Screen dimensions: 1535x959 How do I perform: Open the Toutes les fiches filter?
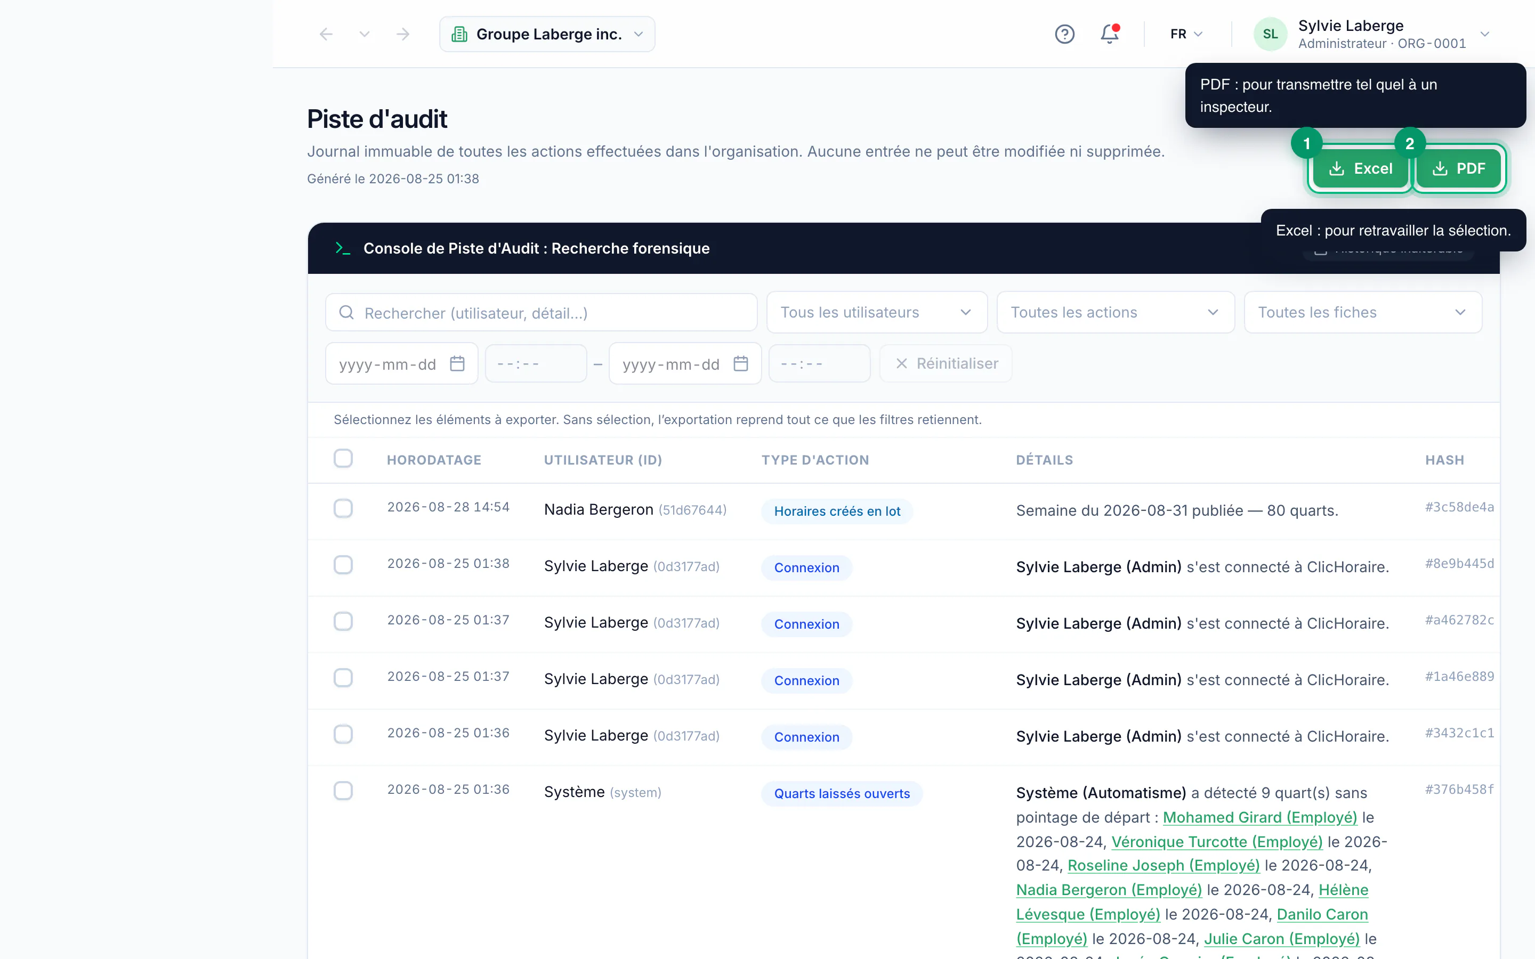pyautogui.click(x=1362, y=313)
